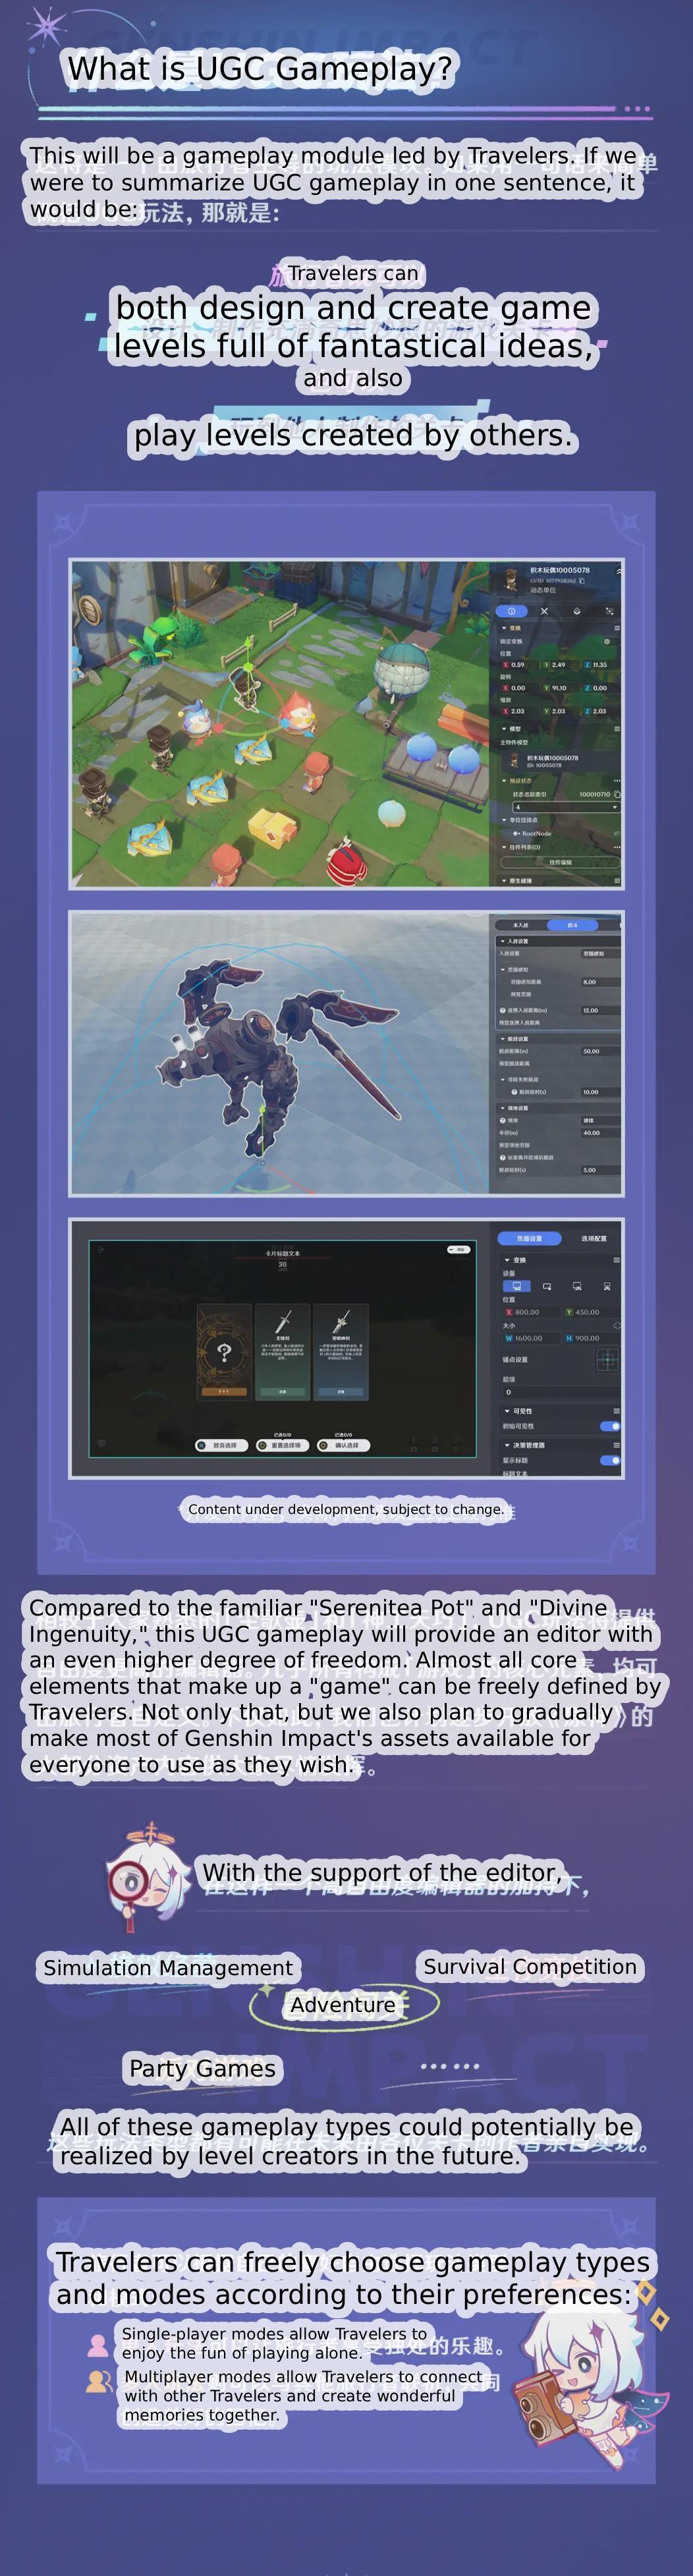This screenshot has height=2576, width=693.
Task: Select the middle sword card
Action: (283, 1351)
